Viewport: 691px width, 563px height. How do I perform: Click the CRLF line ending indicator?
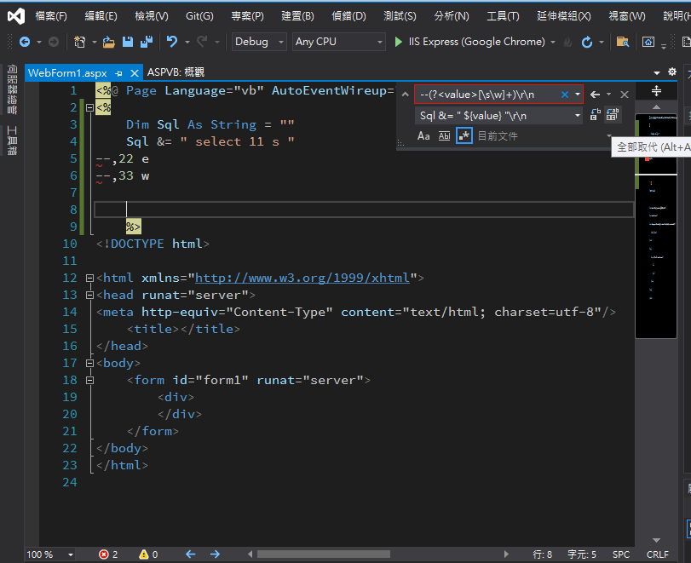pyautogui.click(x=657, y=554)
